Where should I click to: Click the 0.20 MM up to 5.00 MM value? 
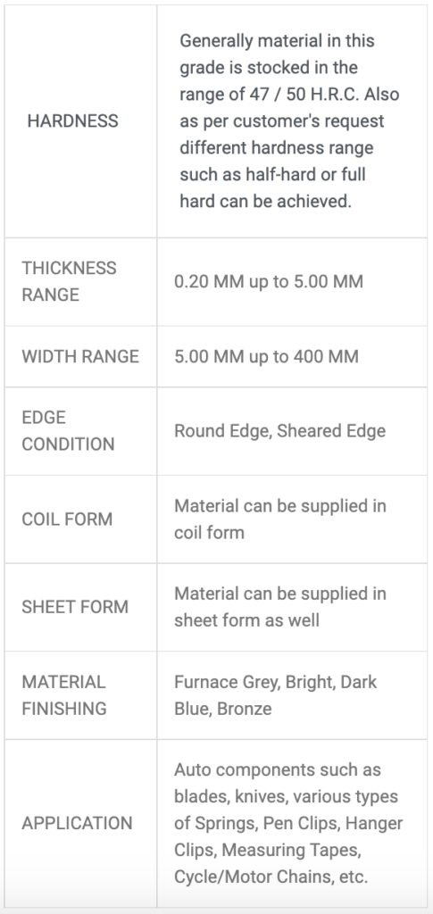click(269, 281)
